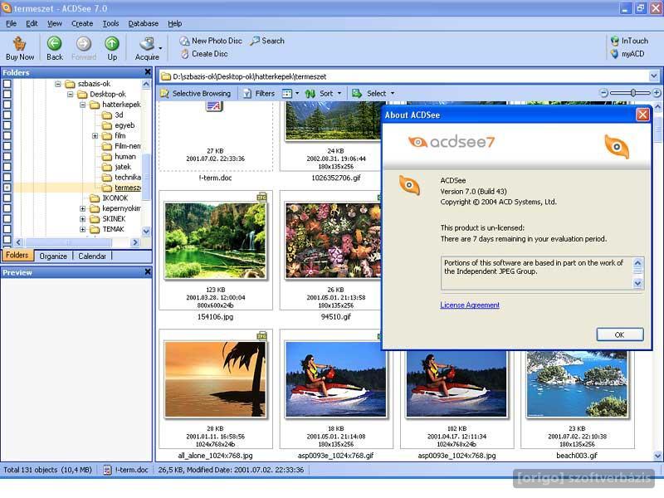Tick the checkbox beside egyeb folder

tap(7, 125)
